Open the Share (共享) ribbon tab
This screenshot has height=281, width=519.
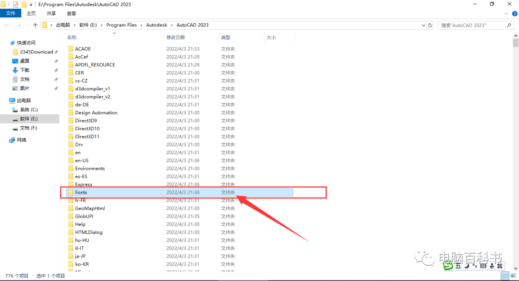51,13
